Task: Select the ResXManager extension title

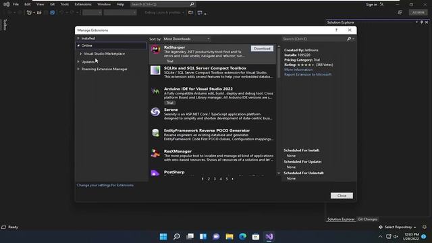Action: tap(178, 151)
